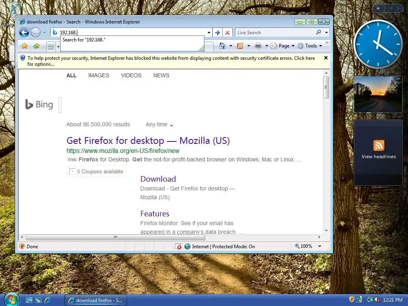Click the vertical scrollbar thumb
The image size is (408, 306).
[326, 87]
